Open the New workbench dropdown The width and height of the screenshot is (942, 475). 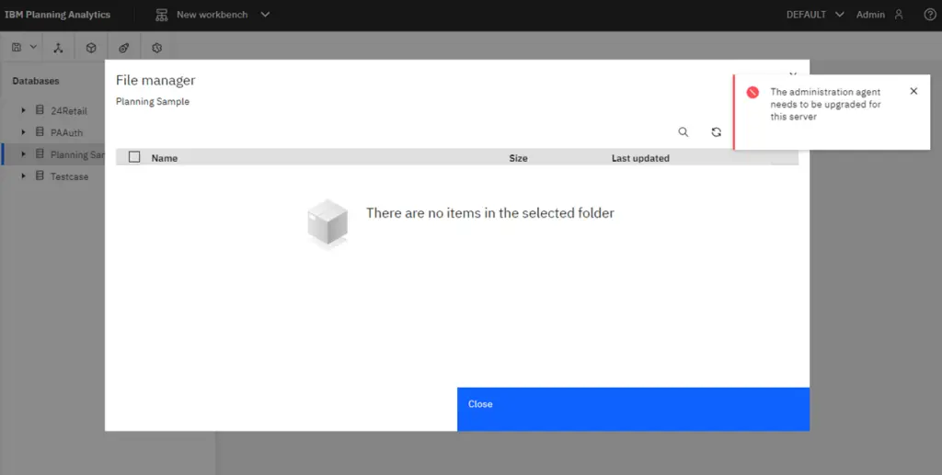(x=265, y=15)
